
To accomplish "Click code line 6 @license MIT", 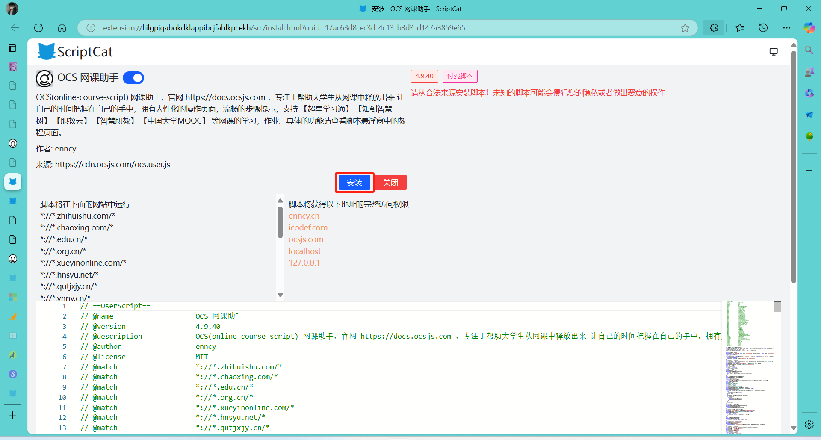I will (144, 357).
